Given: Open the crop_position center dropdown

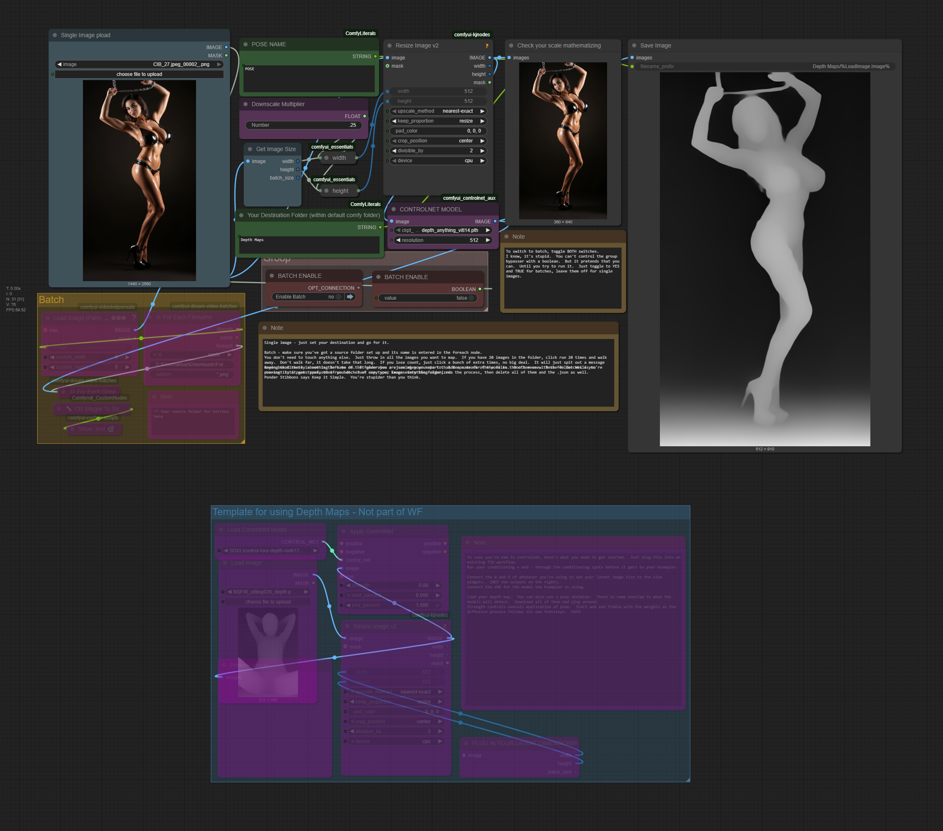Looking at the screenshot, I should pyautogui.click(x=437, y=141).
